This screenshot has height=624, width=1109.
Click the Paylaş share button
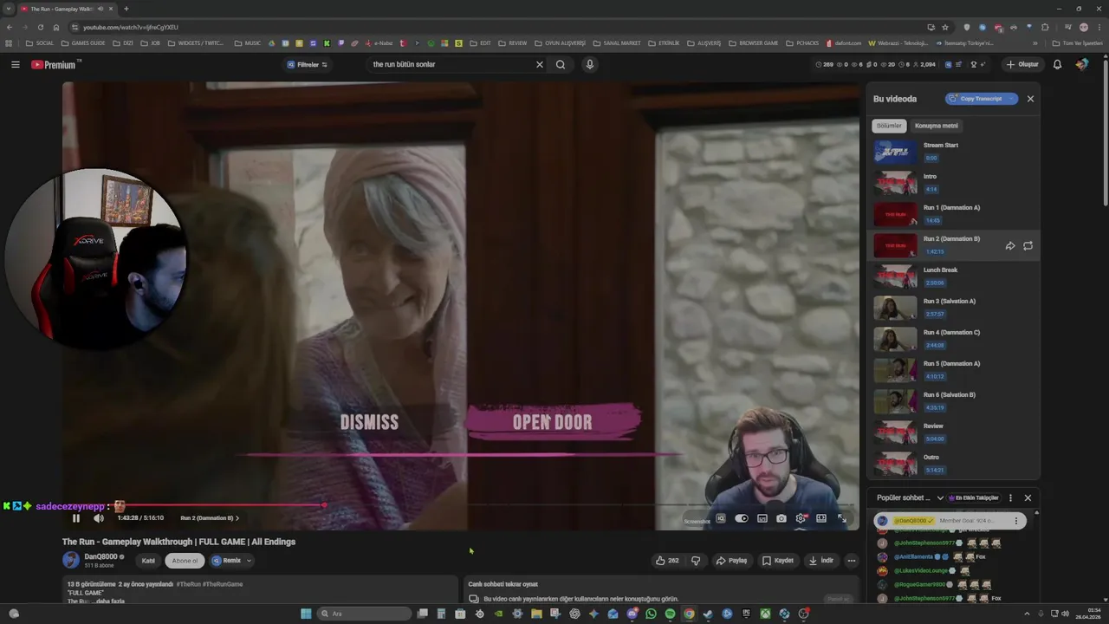(x=731, y=561)
